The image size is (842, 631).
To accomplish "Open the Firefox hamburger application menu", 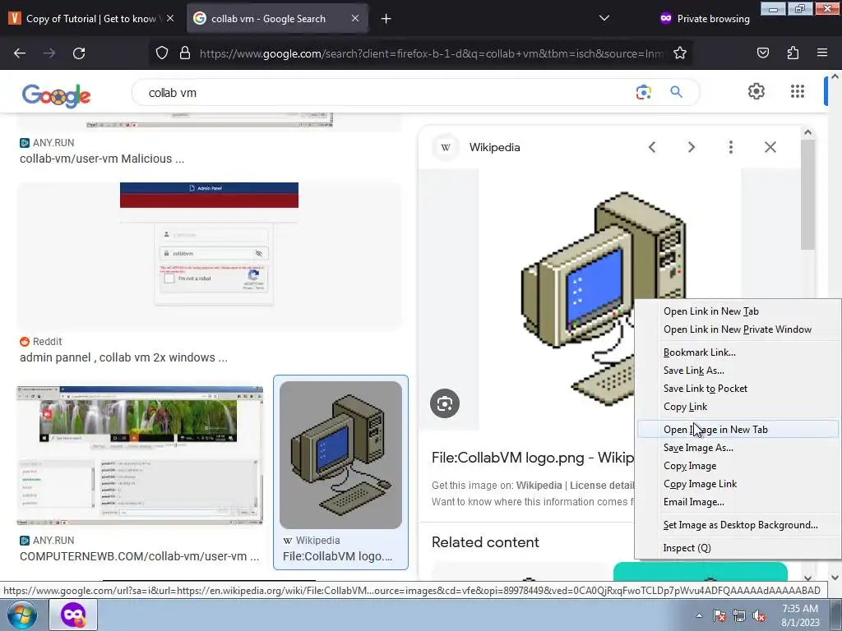I will click(x=822, y=53).
